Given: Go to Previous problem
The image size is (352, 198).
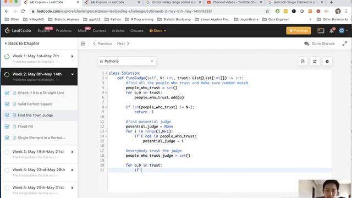Looking at the screenshot, I should coord(102,44).
